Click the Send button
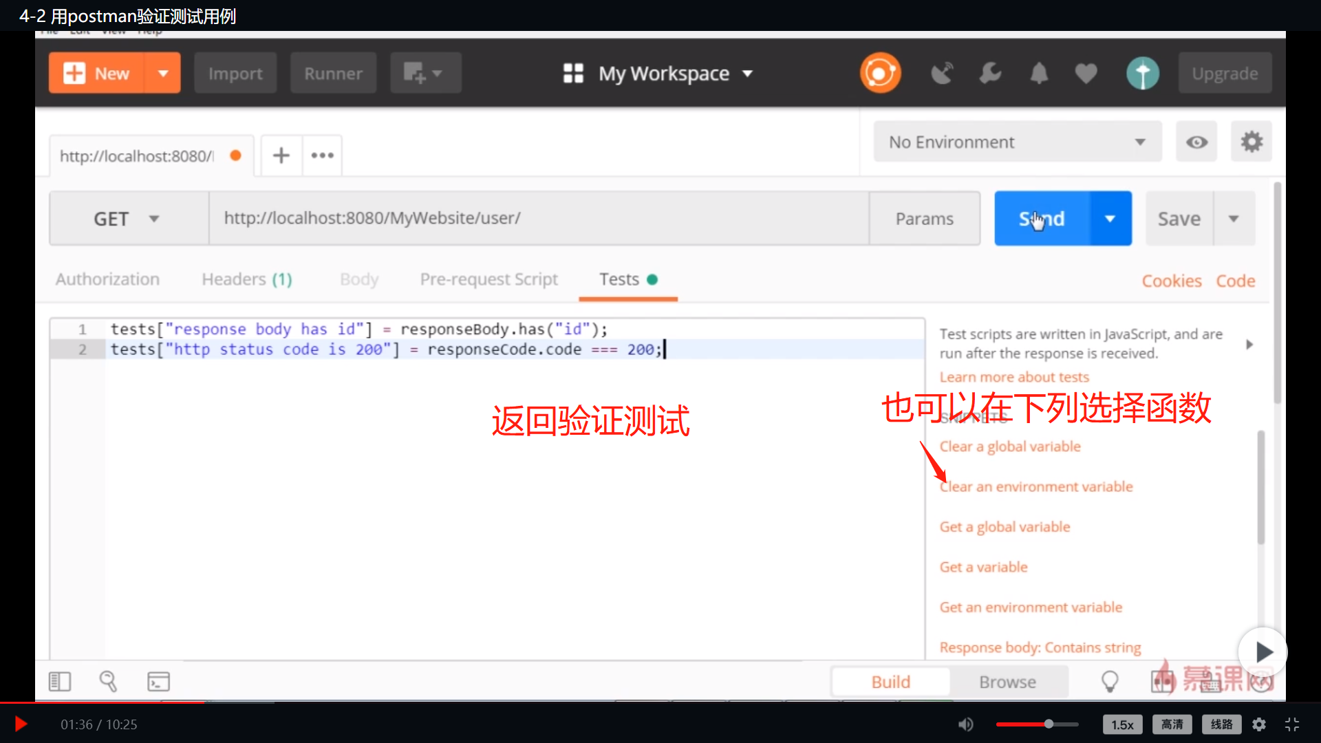The height and width of the screenshot is (743, 1321). [x=1042, y=218]
